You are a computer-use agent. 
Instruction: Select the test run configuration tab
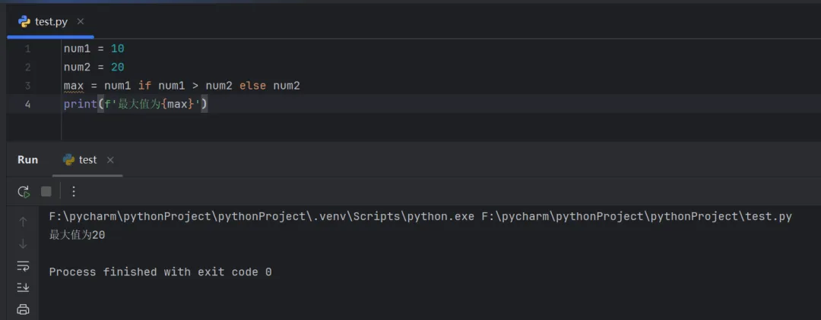click(x=87, y=160)
